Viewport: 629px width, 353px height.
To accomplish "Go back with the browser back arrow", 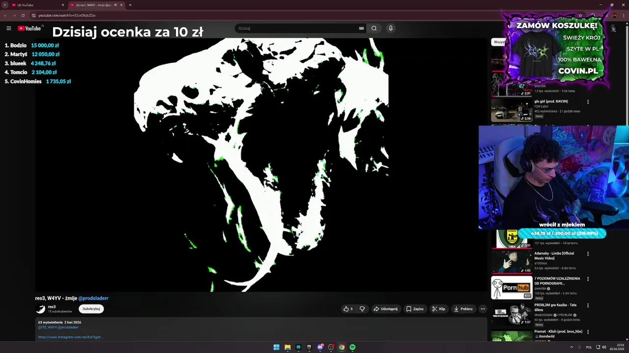I will (x=5, y=15).
